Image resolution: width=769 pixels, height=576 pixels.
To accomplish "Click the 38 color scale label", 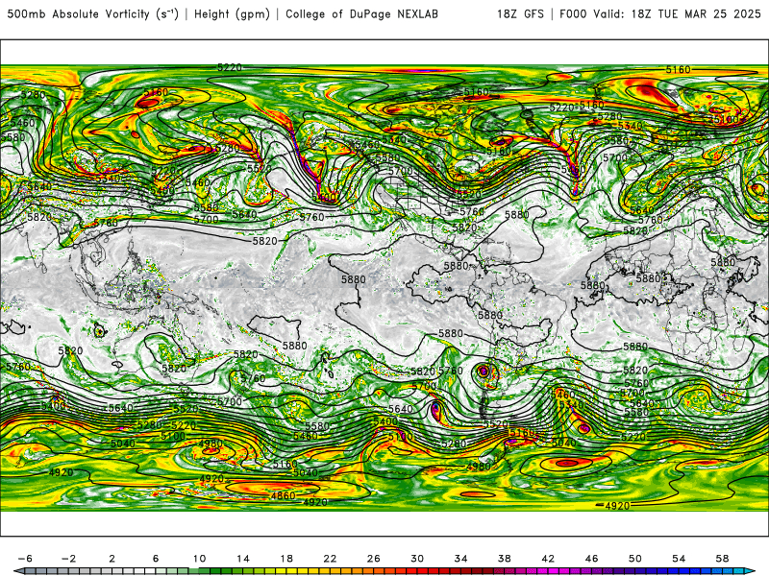I will [504, 559].
